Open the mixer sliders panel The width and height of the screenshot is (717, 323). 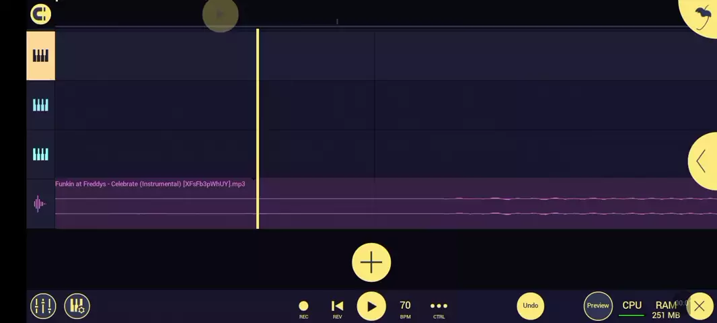43,306
